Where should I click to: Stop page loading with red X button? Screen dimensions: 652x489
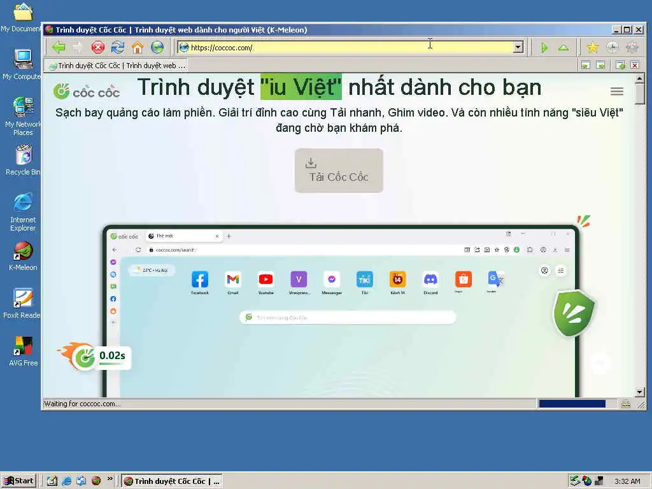click(97, 47)
